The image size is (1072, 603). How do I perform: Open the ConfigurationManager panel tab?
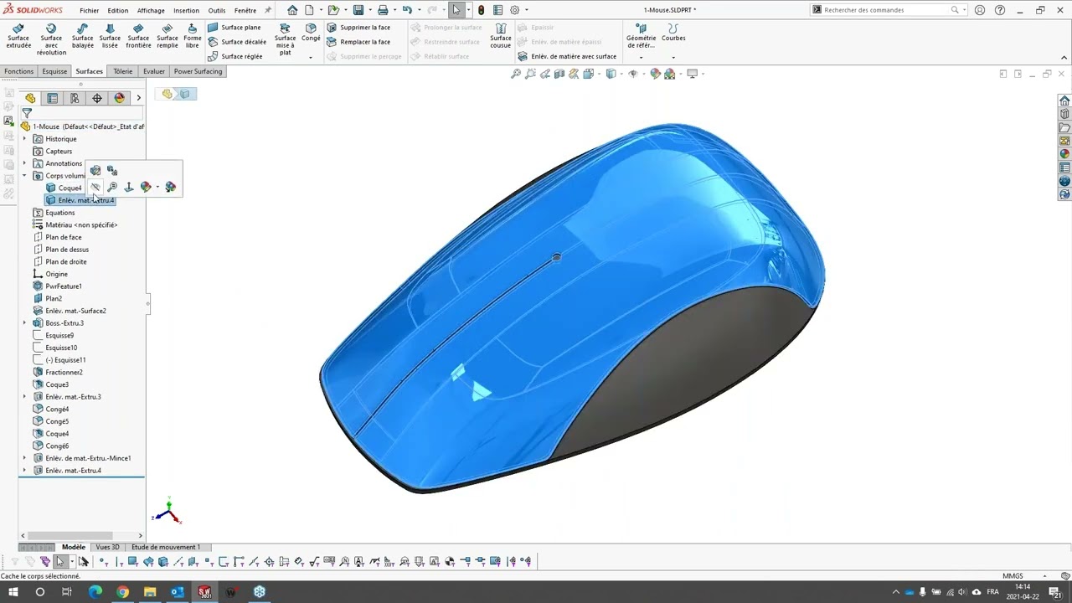click(x=75, y=98)
